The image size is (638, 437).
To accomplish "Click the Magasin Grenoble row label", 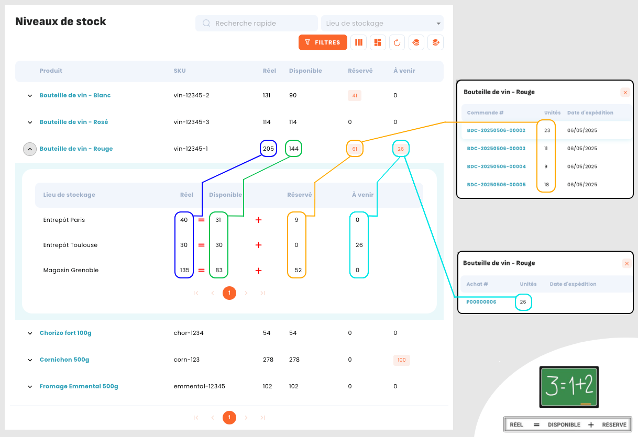I will point(71,270).
